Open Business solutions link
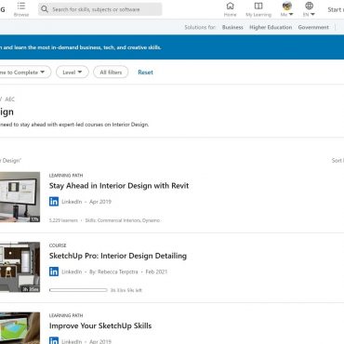 point(232,27)
